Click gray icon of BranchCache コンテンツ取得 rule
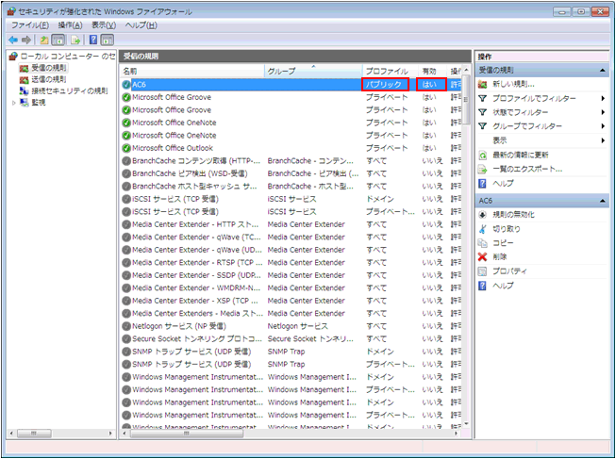The image size is (616, 459). (x=126, y=161)
